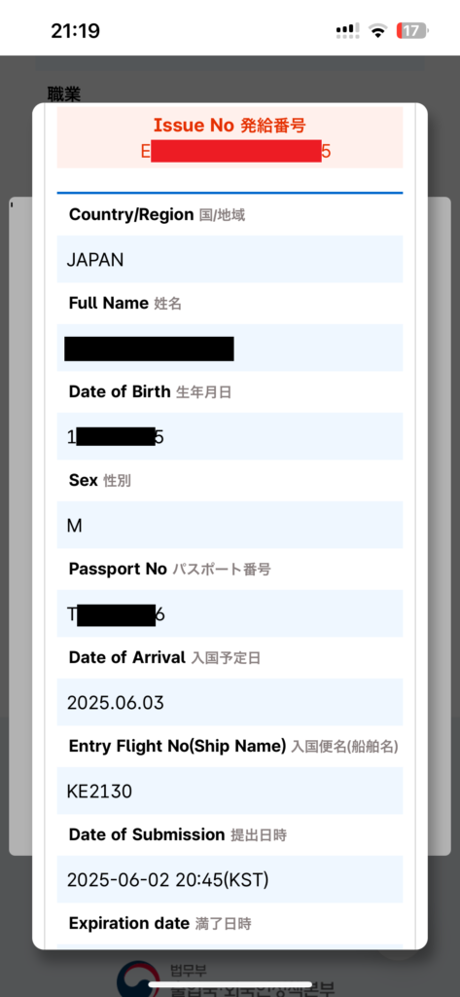Select the 2025-06-02 20:45(KST) submission field
460x997 pixels.
coord(230,879)
